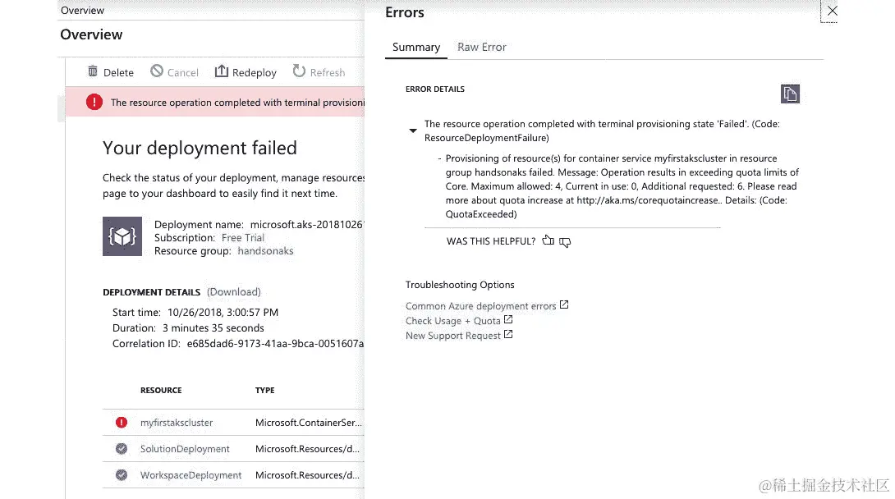Click the Delete trash icon
895x499 pixels.
click(x=93, y=71)
